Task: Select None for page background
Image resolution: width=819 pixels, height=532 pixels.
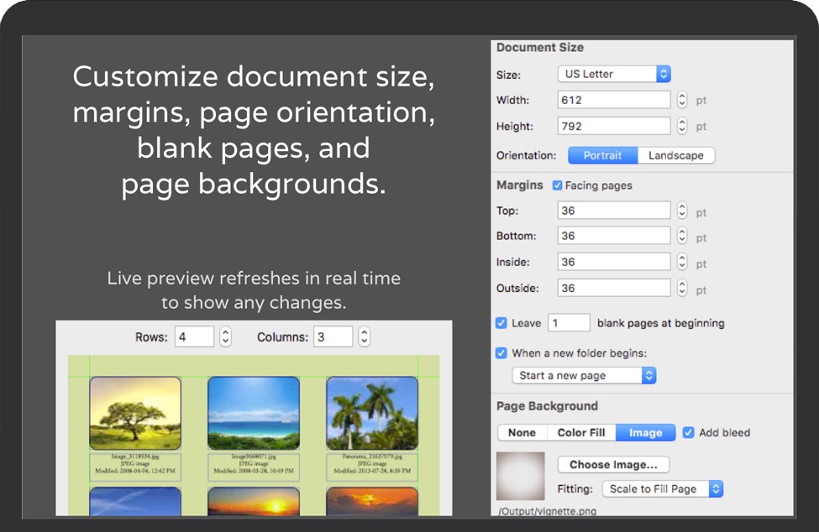Action: [522, 433]
